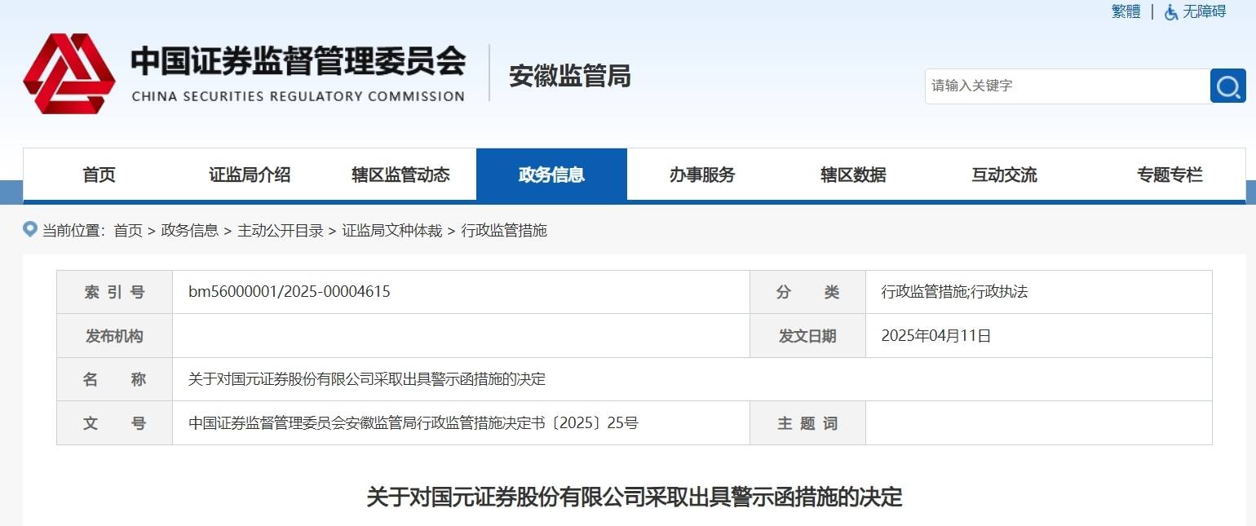Open the 无障碍 accessibility mode link
The height and width of the screenshot is (526, 1256).
(1205, 11)
